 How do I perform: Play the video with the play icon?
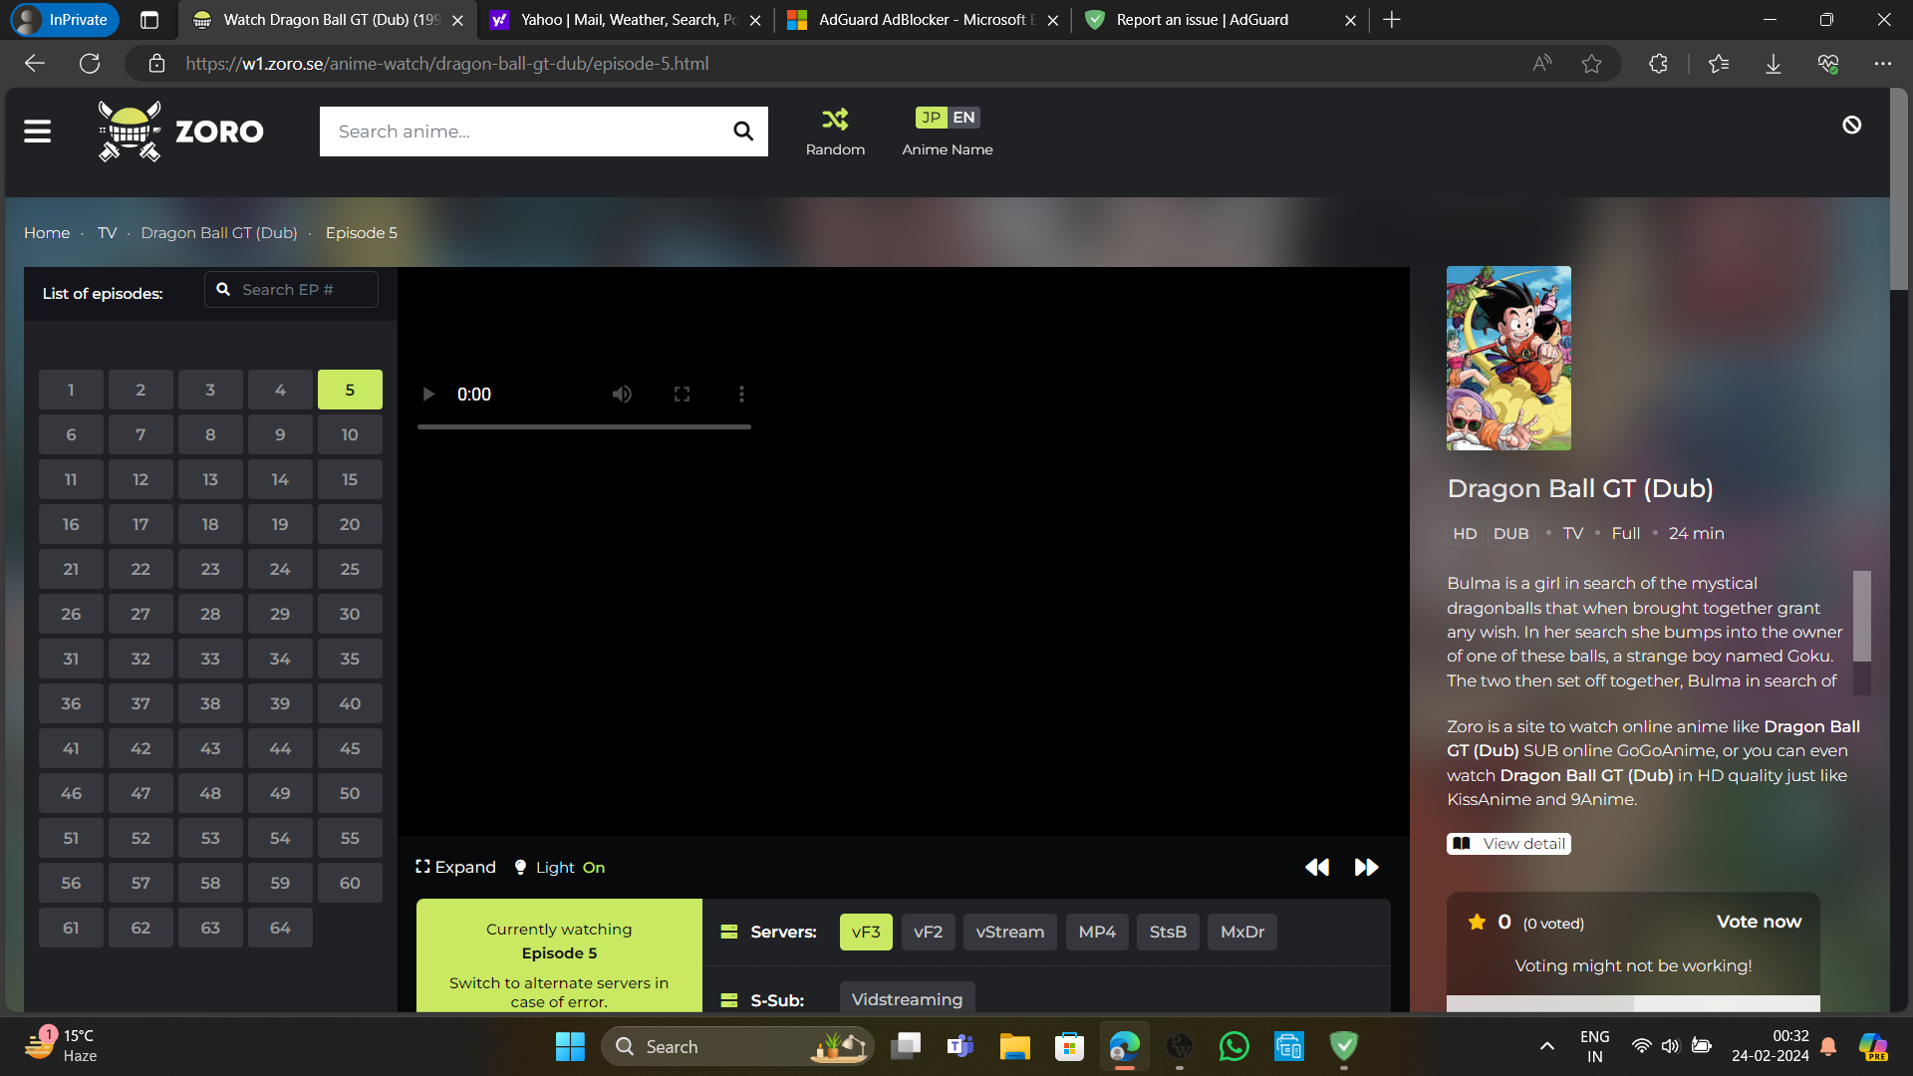pyautogui.click(x=428, y=395)
